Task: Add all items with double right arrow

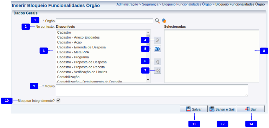Action: tap(158, 49)
